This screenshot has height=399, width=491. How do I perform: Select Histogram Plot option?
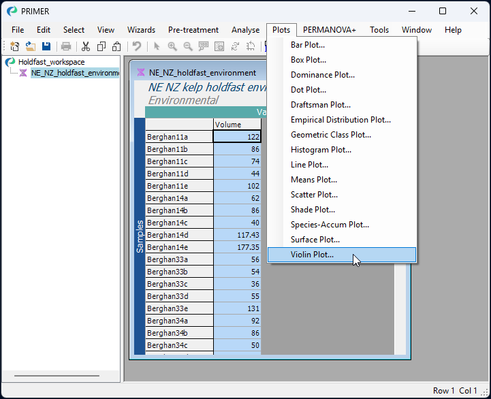pyautogui.click(x=321, y=150)
